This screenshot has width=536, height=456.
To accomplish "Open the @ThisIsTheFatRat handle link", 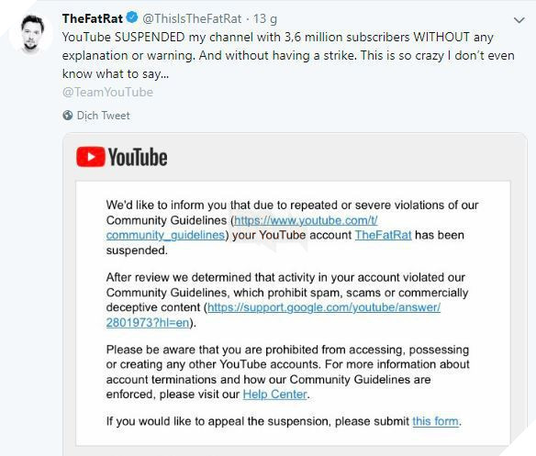I will pos(192,18).
